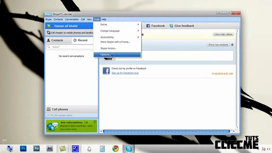The width and height of the screenshot is (272, 153).
Task: Click the Skype logo in title bar
Action: point(48,14)
